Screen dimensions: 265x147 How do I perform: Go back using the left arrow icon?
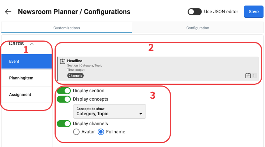(8, 12)
